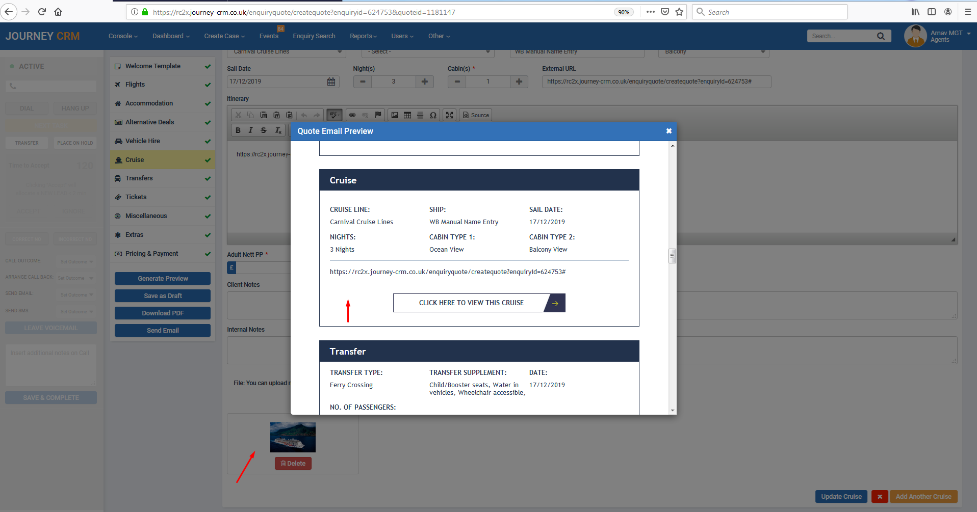Bookmark this page with the star
The width and height of the screenshot is (977, 512).
(679, 12)
